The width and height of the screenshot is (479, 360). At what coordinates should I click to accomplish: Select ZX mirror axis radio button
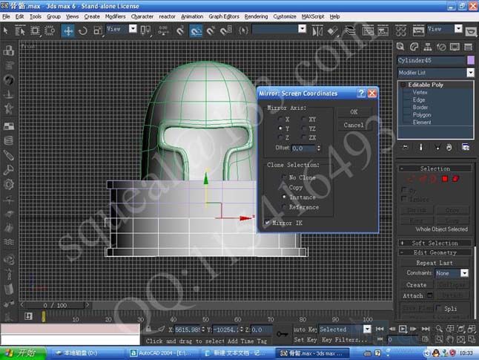point(304,137)
